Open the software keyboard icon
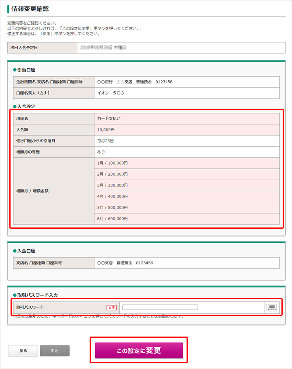 pos(272,308)
